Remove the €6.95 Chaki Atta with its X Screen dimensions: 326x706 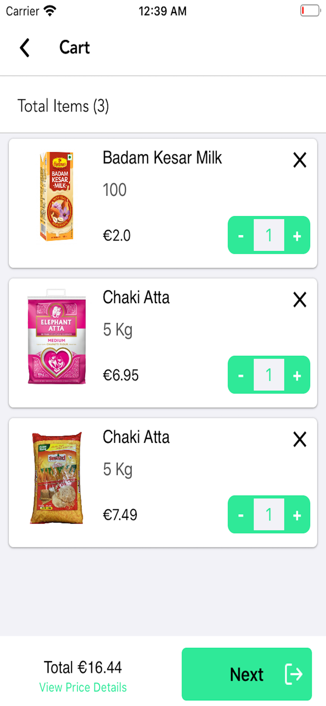click(x=300, y=300)
